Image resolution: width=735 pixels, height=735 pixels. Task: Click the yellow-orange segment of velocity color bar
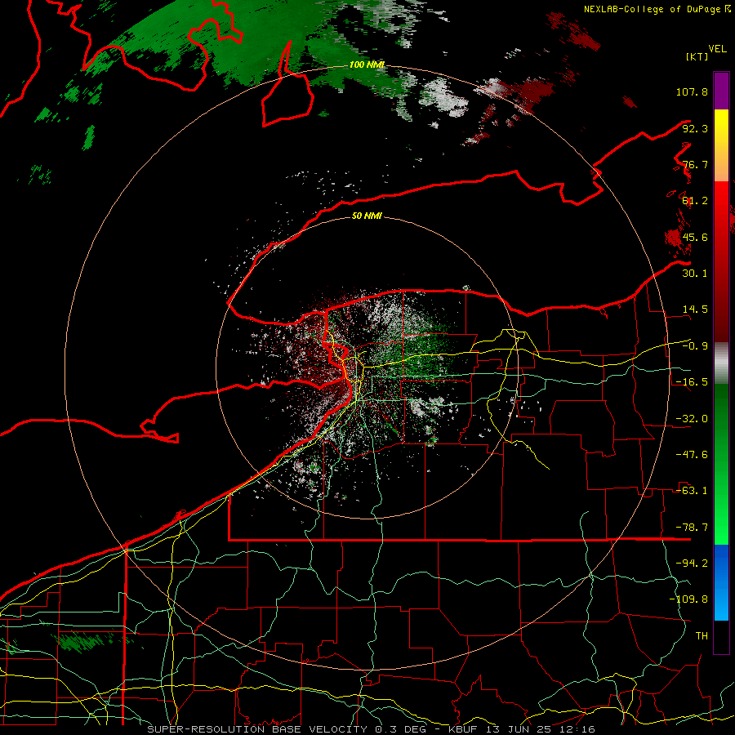coord(721,145)
